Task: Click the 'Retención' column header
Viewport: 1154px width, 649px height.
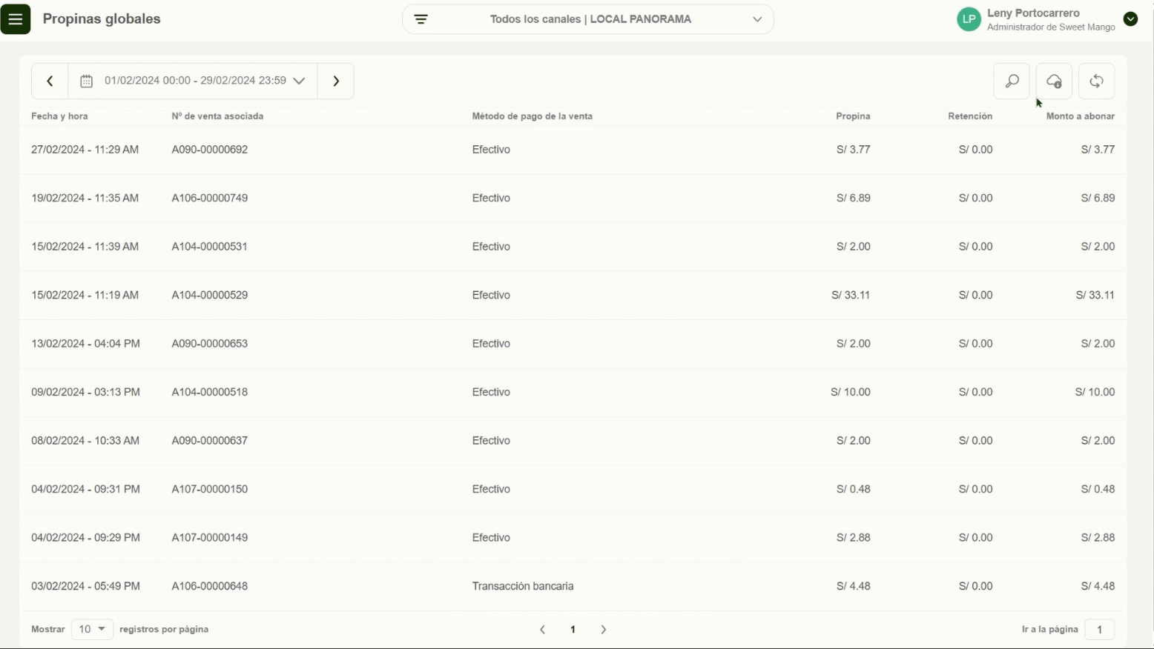Action: 970,116
